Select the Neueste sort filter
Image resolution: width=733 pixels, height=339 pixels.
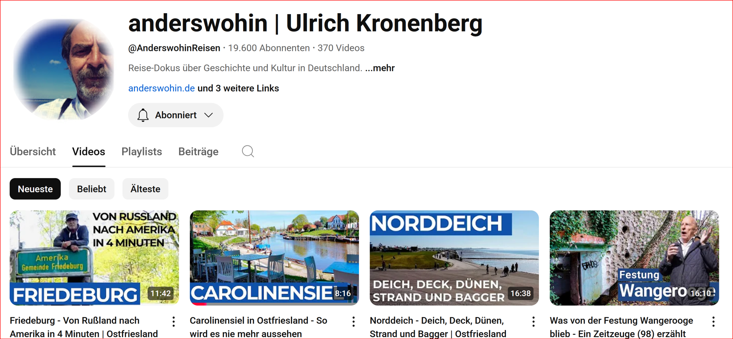tap(35, 189)
